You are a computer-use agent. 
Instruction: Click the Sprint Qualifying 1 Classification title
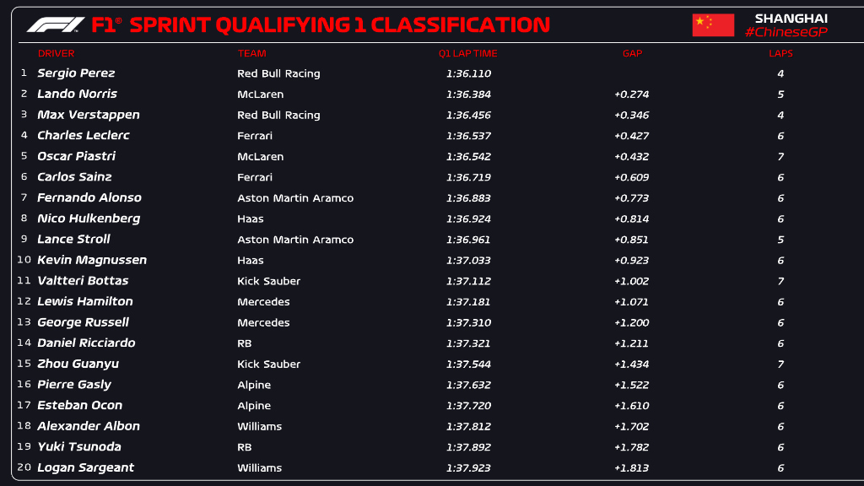point(321,24)
